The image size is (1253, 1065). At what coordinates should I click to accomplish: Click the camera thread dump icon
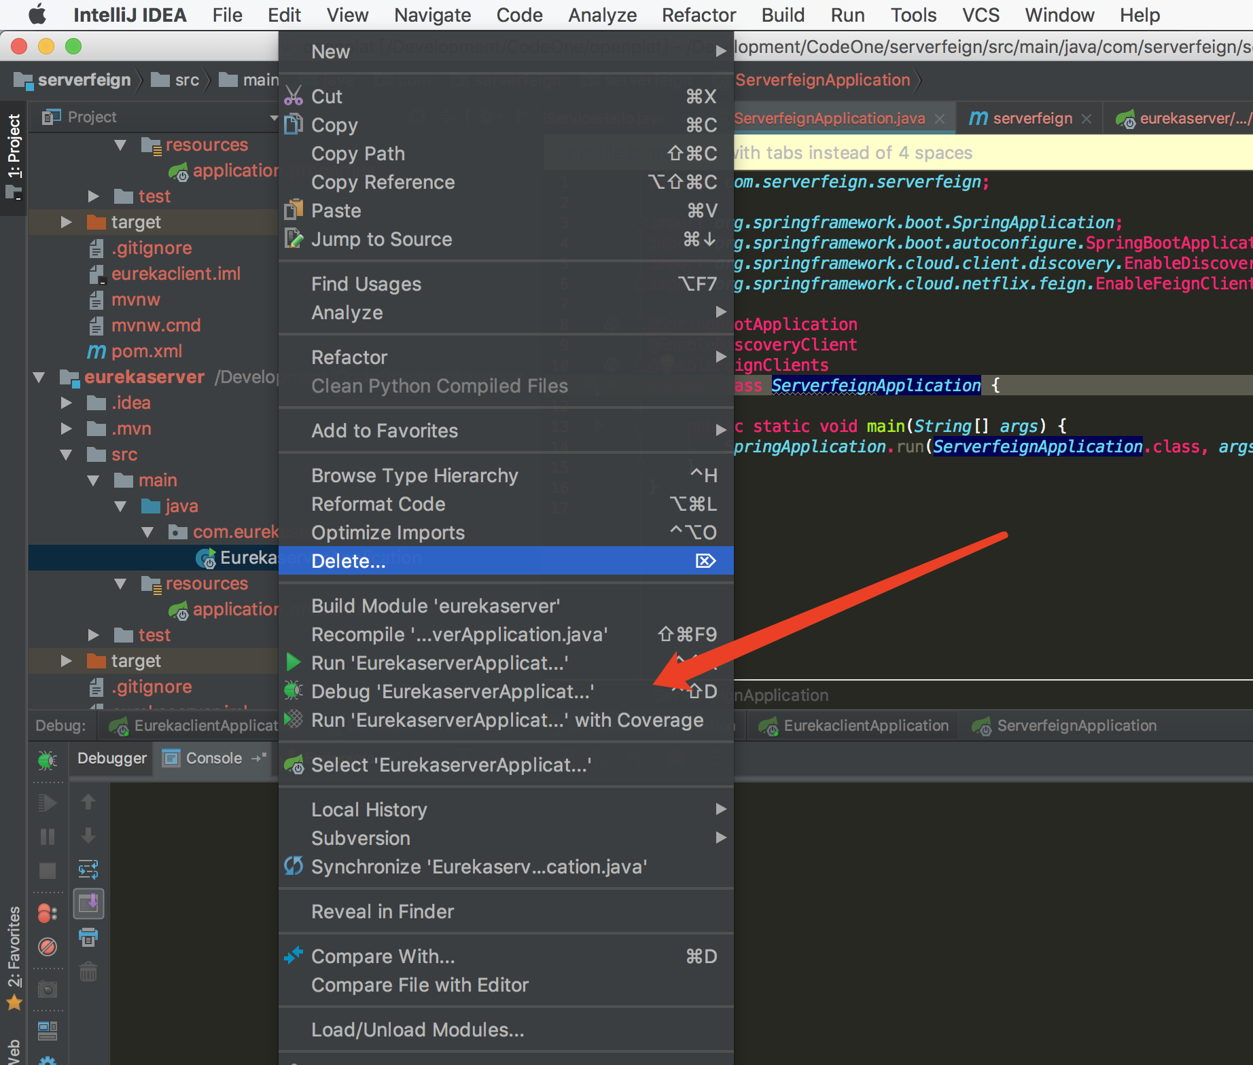[x=48, y=989]
